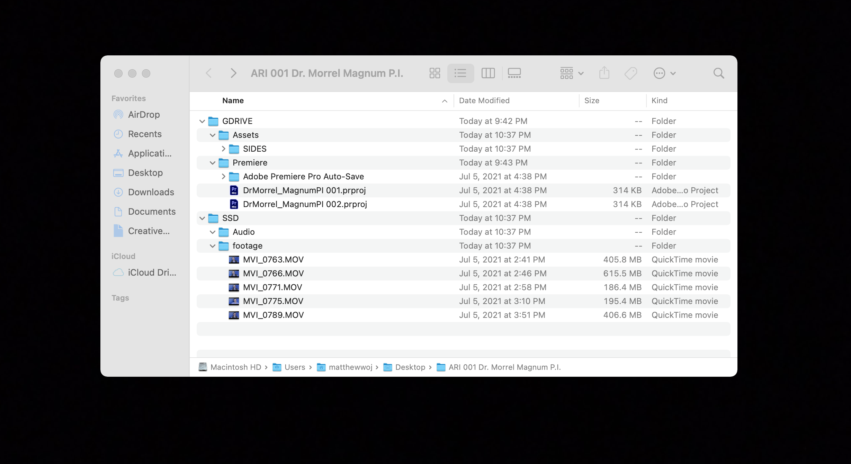Click the SSD folder icon

213,218
